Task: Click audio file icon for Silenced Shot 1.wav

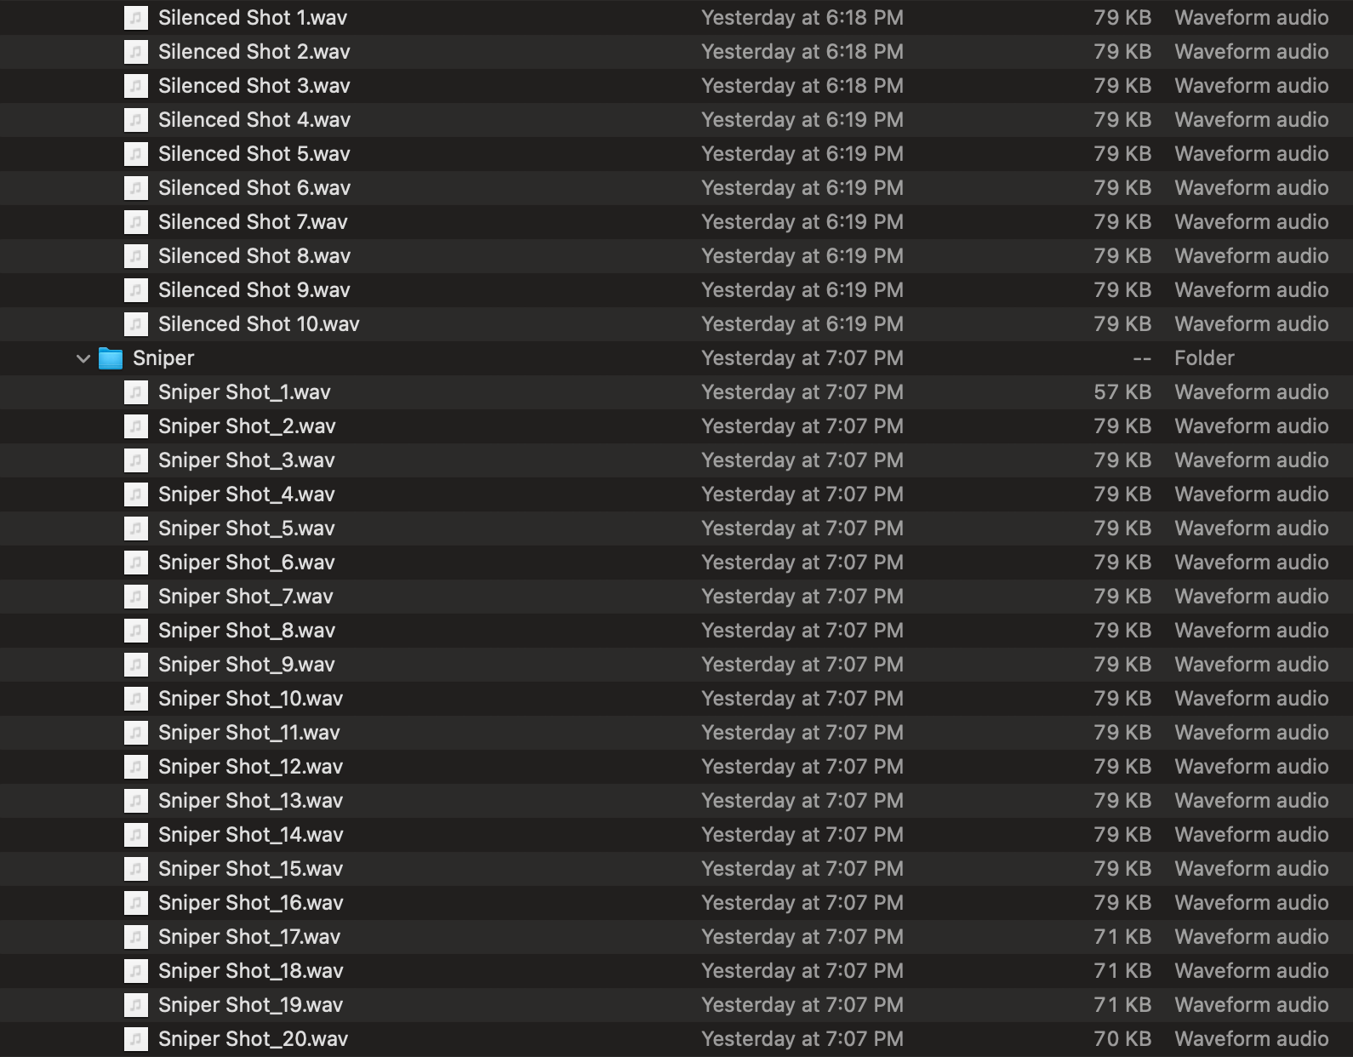Action: pos(136,18)
